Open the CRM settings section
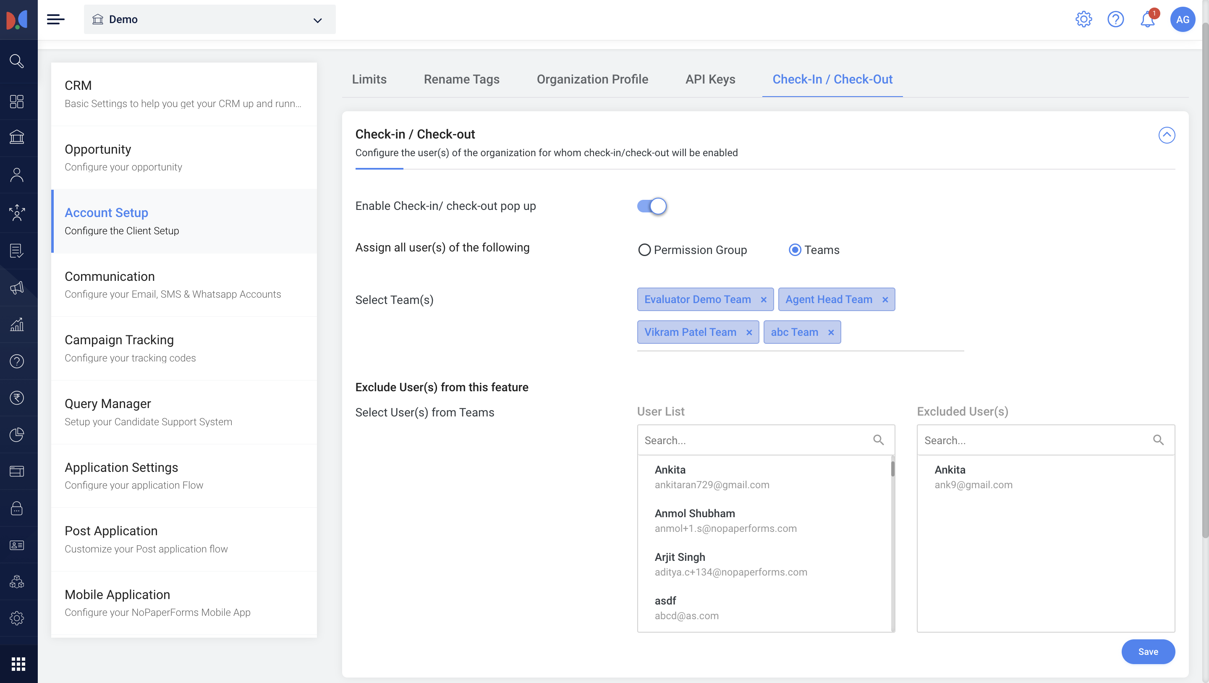Image resolution: width=1209 pixels, height=683 pixels. (x=184, y=94)
